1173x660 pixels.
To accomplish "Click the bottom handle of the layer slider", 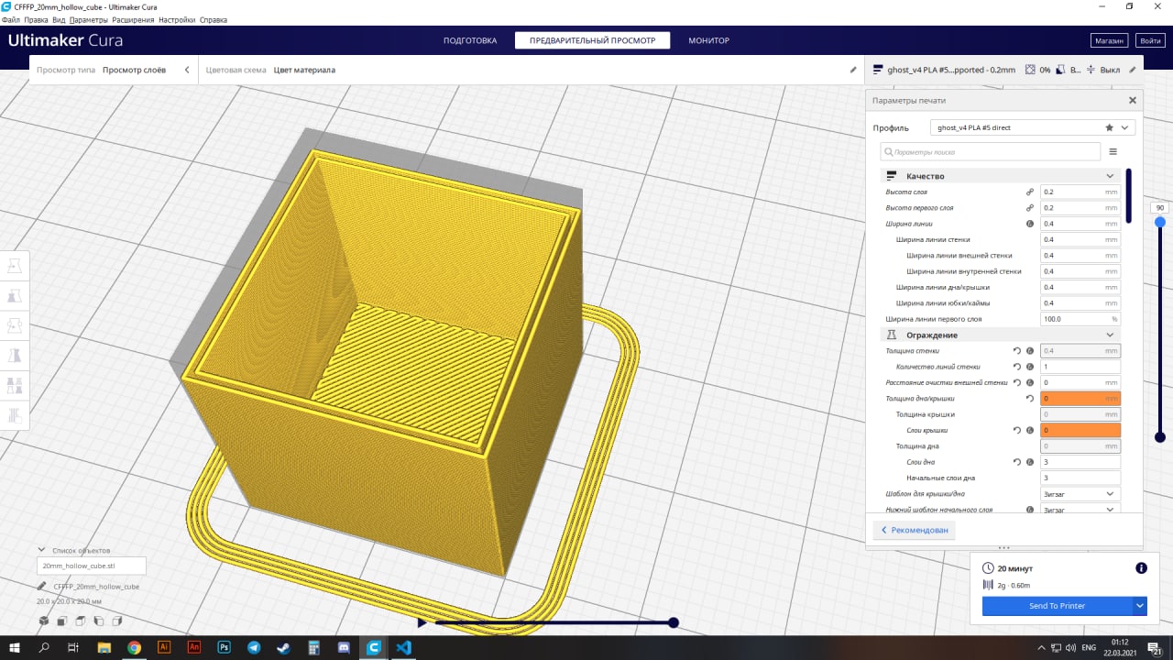I will pos(1160,437).
